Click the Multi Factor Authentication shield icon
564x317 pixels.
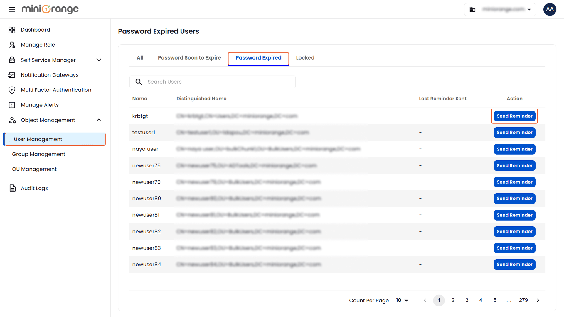pyautogui.click(x=12, y=90)
